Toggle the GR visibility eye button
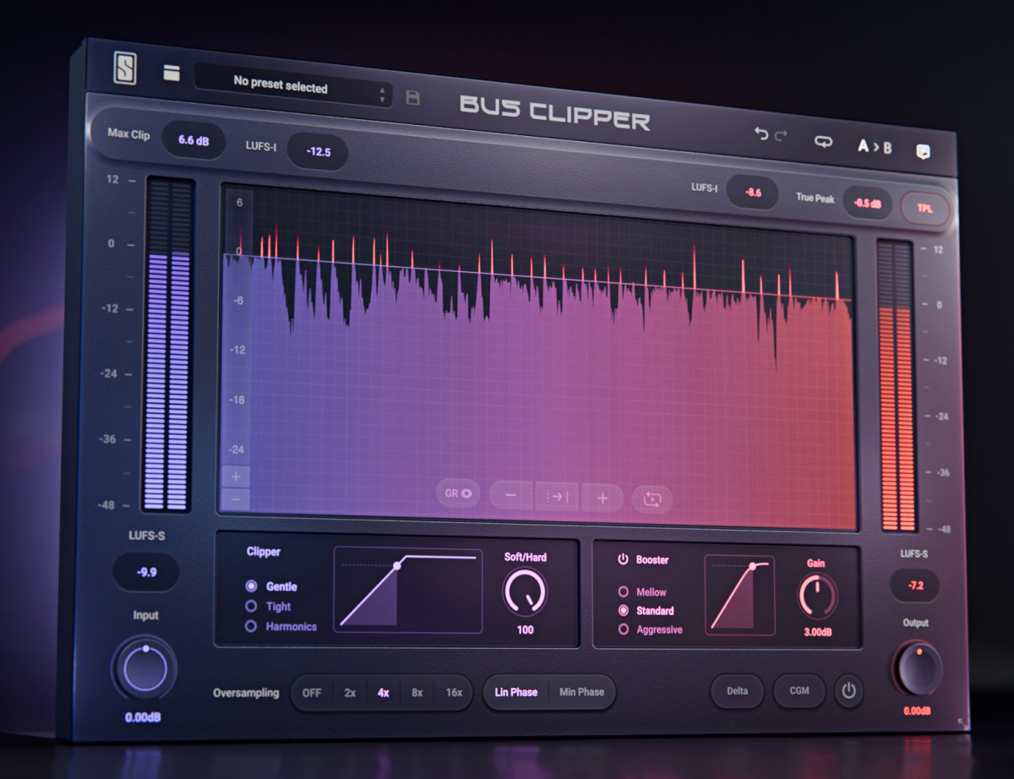Image resolution: width=1014 pixels, height=779 pixels. pos(458,493)
